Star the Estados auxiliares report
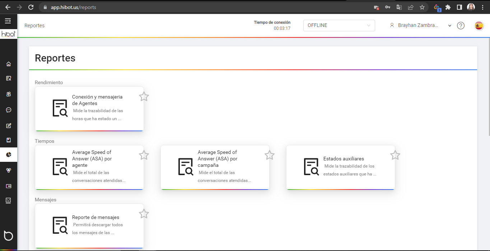The width and height of the screenshot is (490, 251). coord(395,155)
